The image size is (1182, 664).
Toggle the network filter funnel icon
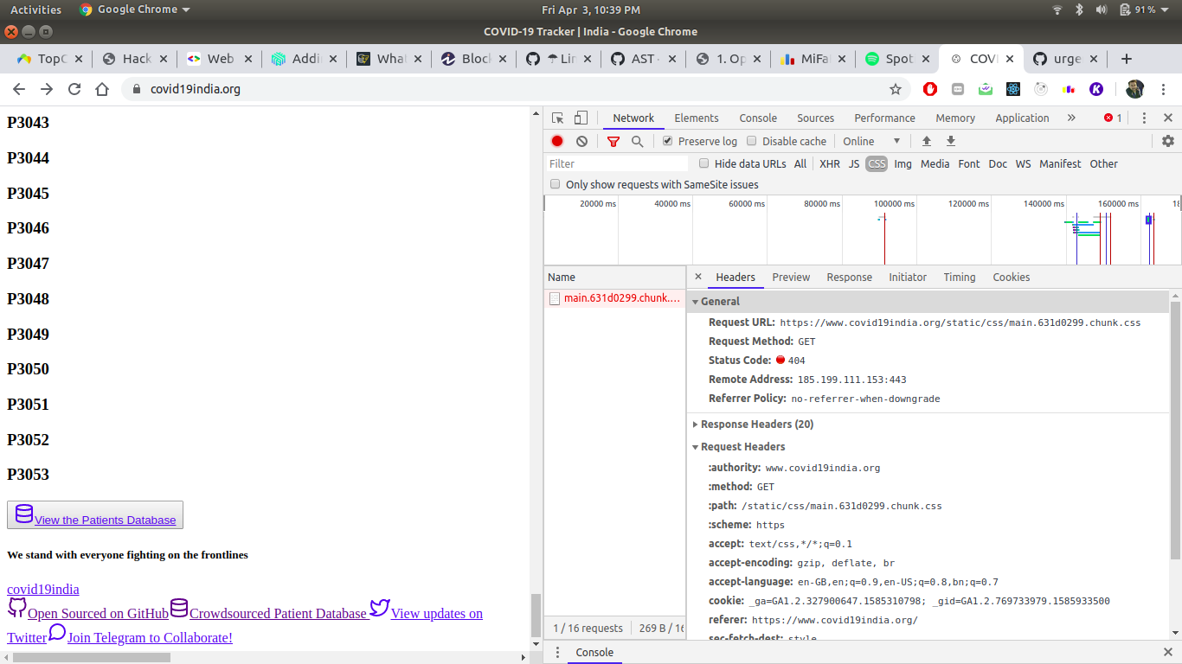point(613,141)
